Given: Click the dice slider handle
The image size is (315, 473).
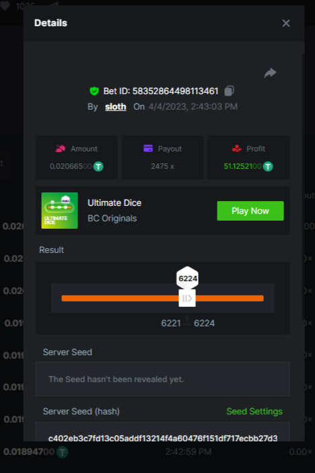Looking at the screenshot, I should [x=187, y=298].
